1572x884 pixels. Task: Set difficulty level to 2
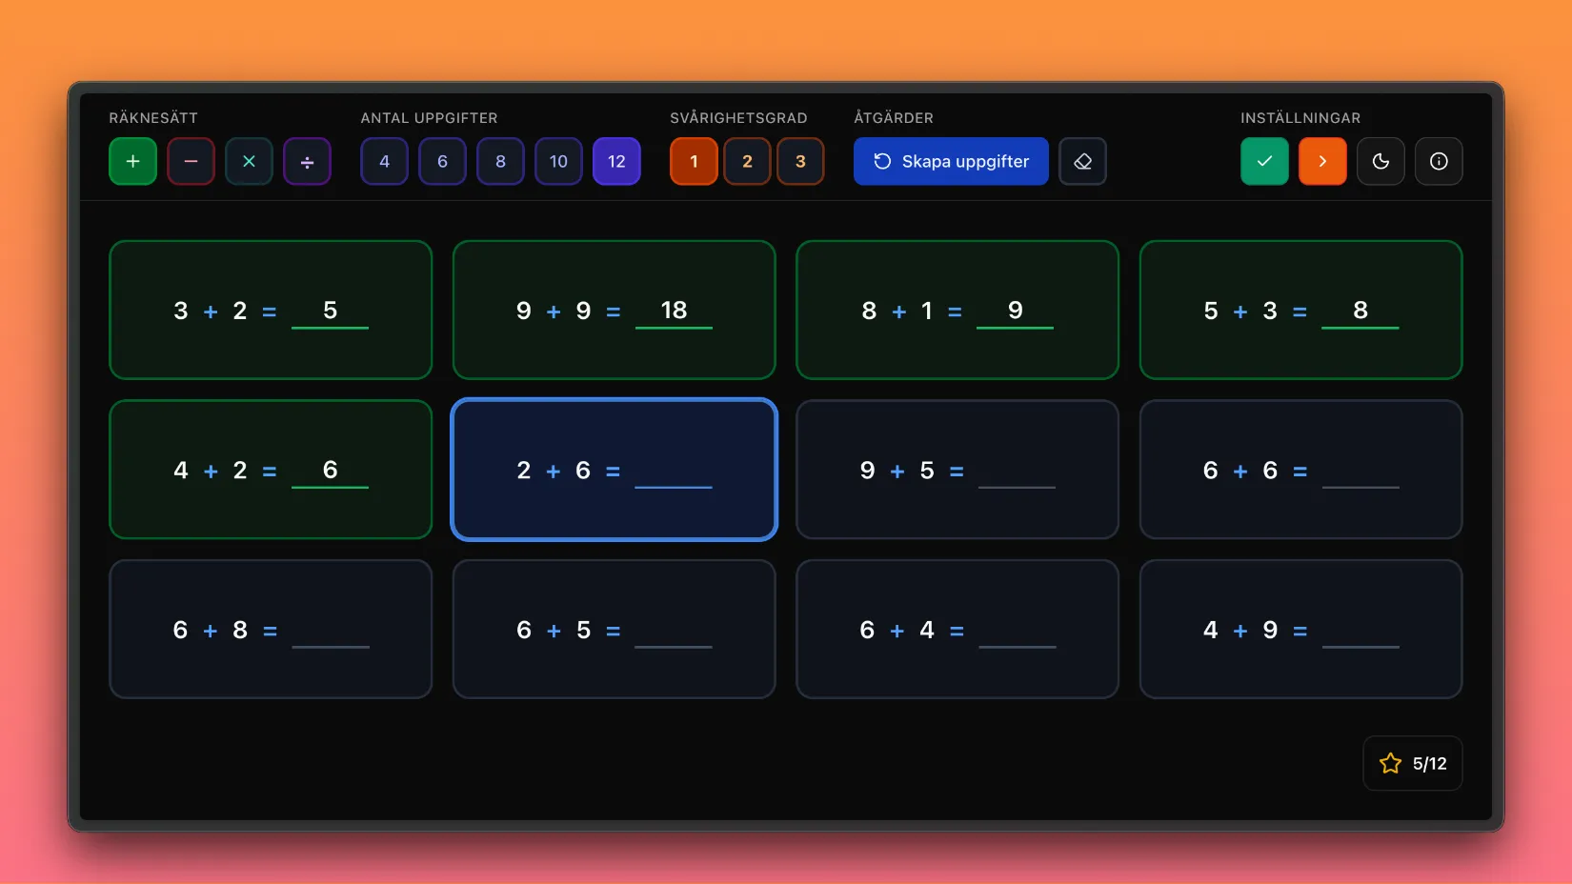[x=747, y=161]
